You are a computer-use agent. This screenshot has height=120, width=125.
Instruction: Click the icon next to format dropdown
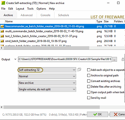point(79,69)
